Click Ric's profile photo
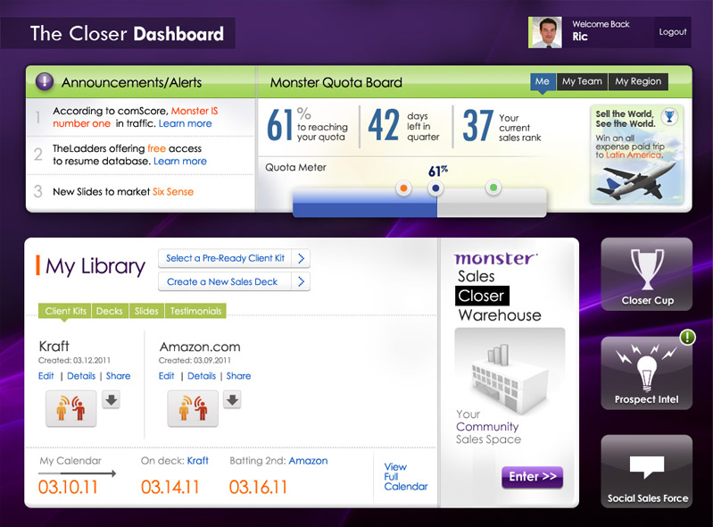Screen dimensions: 713x527 [x=544, y=32]
